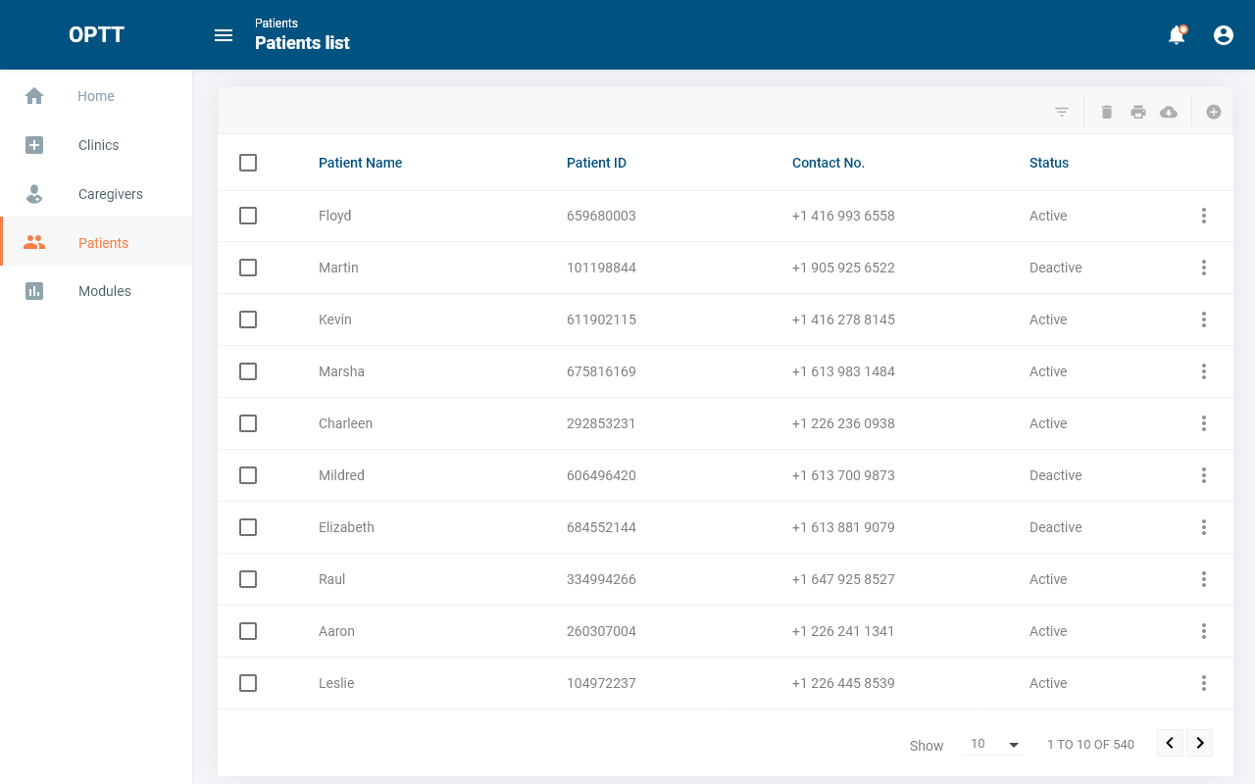This screenshot has width=1255, height=784.
Task: Click the cloud download icon
Action: [x=1169, y=112]
